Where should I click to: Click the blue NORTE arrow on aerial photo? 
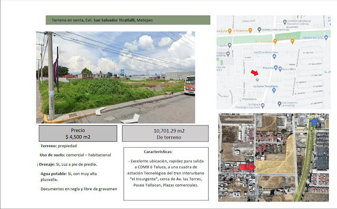tap(315, 122)
